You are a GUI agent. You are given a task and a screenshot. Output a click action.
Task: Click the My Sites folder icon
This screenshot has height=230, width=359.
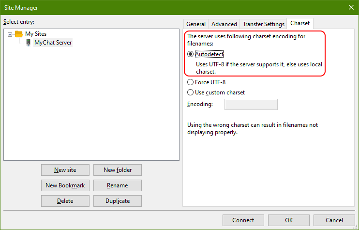[19, 34]
